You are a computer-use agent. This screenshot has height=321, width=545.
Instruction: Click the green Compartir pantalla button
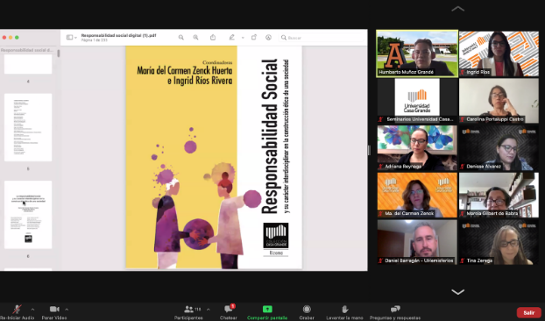(267, 312)
